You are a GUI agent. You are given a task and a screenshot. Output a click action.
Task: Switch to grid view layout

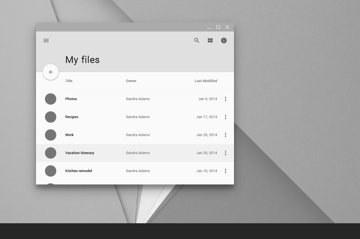pyautogui.click(x=210, y=40)
